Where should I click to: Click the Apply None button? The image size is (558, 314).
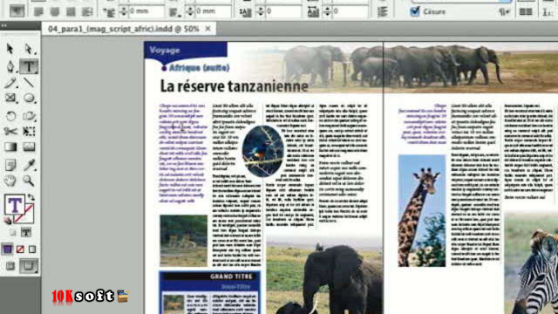(20, 249)
